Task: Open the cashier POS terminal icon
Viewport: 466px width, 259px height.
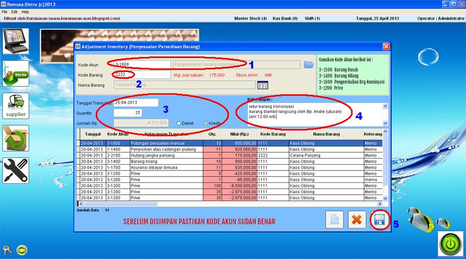Action: [x=16, y=41]
